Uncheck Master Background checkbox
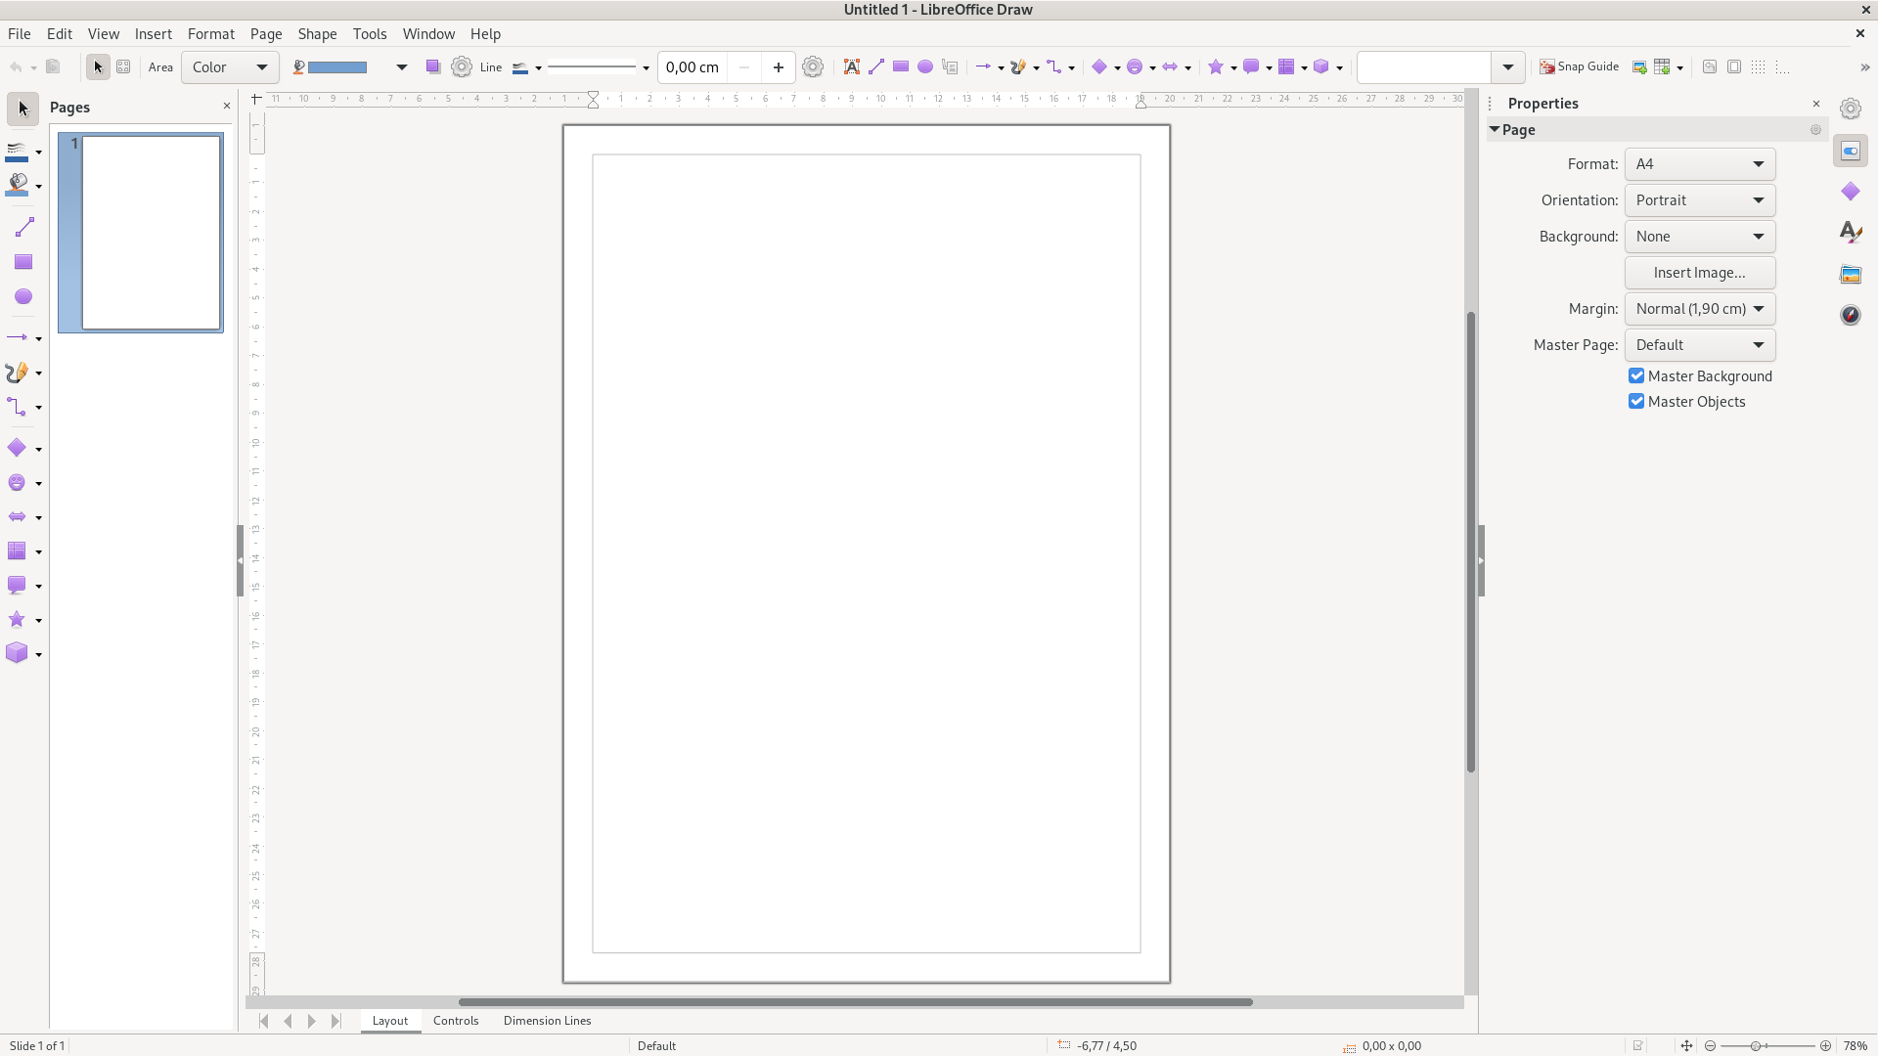Image resolution: width=1878 pixels, height=1056 pixels. 1636,376
